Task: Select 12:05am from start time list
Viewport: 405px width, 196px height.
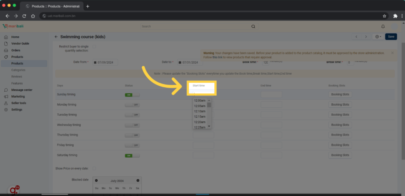Action: pos(200,106)
